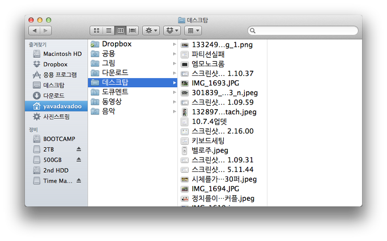Switch to column view

coord(121,31)
